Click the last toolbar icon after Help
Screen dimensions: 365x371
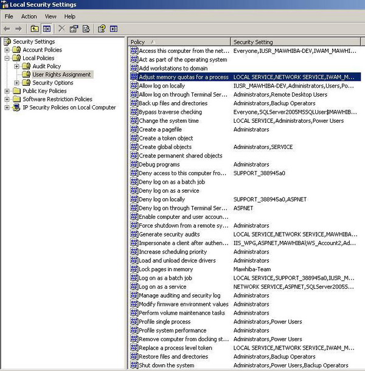[x=114, y=29]
